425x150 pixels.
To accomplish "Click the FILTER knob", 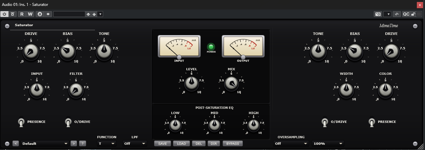I will [x=76, y=90].
